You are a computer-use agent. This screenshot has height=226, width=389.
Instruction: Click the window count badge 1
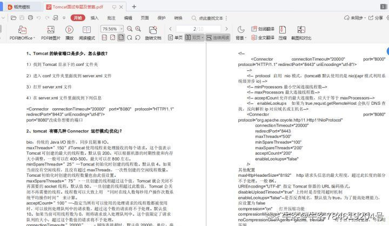tap(383, 6)
